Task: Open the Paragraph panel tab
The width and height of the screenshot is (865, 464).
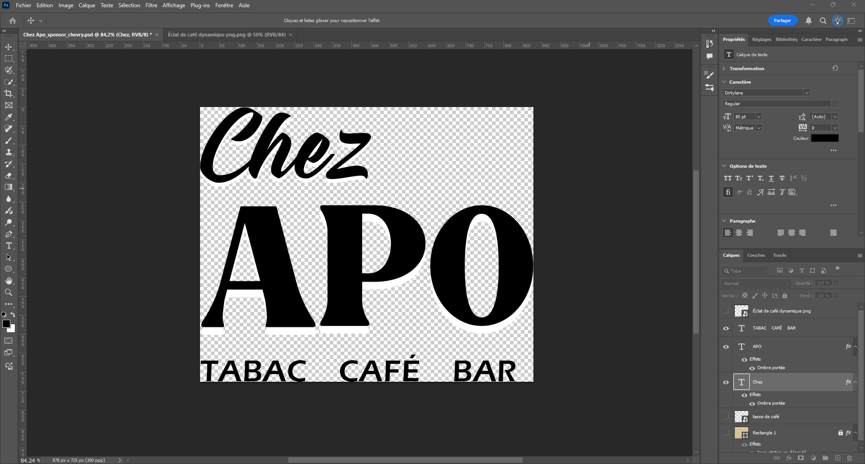Action: 837,40
